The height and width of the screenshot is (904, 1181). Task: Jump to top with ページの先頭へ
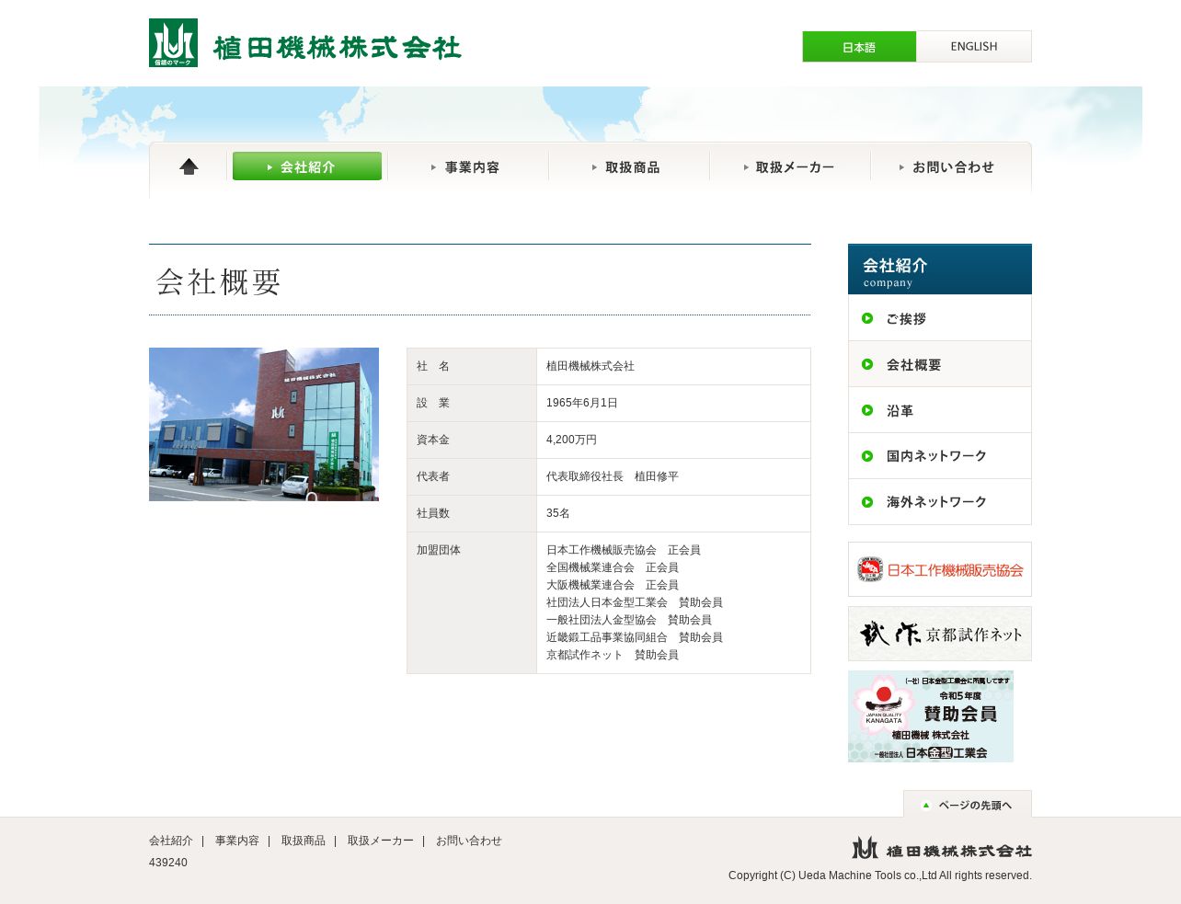968,804
